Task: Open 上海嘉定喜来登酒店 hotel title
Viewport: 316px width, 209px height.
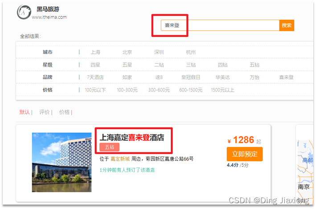Action: 132,137
